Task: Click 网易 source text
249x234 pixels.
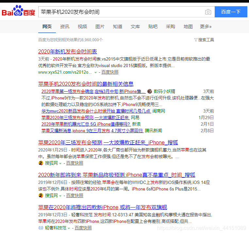Action: click(135, 117)
